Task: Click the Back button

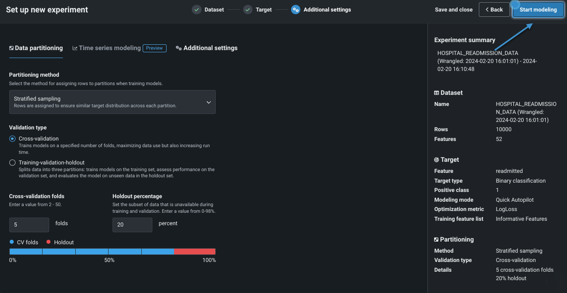Action: [494, 10]
